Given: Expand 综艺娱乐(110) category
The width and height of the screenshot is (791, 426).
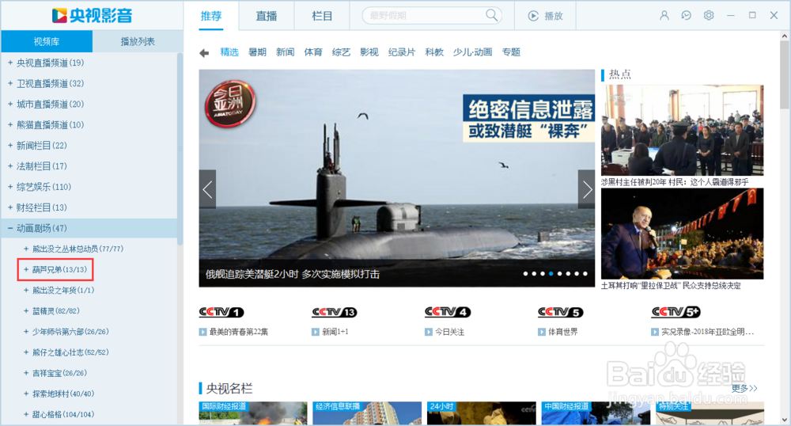Looking at the screenshot, I should click(x=10, y=187).
